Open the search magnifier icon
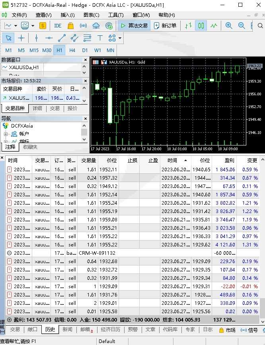 pyautogui.click(x=260, y=26)
